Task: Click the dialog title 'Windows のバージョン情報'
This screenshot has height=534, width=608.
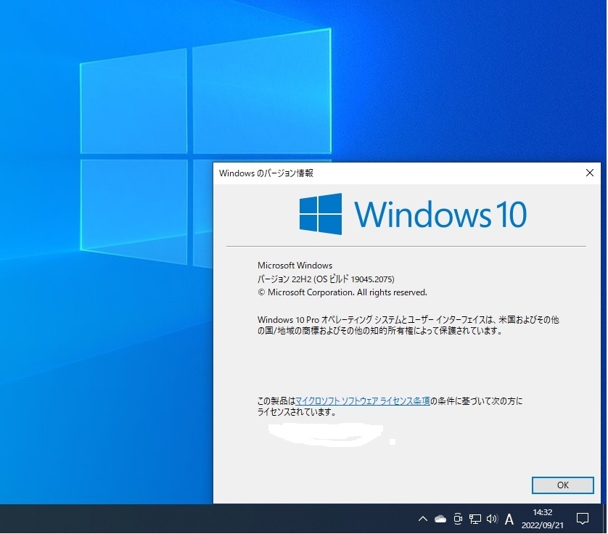Action: pos(266,173)
